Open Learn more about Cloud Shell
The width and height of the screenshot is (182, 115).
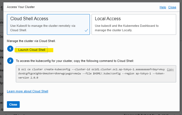(27, 91)
